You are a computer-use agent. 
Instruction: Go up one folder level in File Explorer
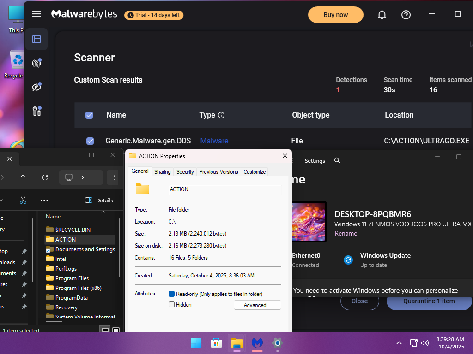23,177
